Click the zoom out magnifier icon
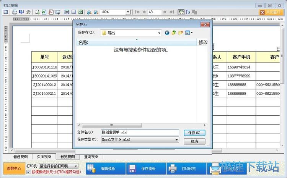The height and width of the screenshot is (178, 287). pyautogui.click(x=96, y=12)
